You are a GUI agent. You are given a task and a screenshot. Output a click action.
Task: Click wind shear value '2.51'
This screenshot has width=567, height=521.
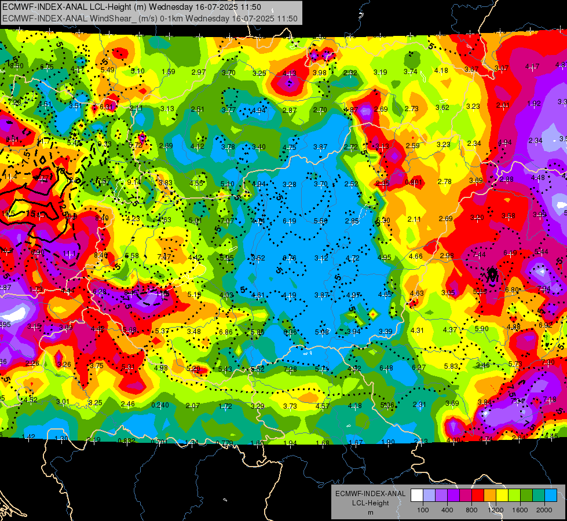pos(198,109)
